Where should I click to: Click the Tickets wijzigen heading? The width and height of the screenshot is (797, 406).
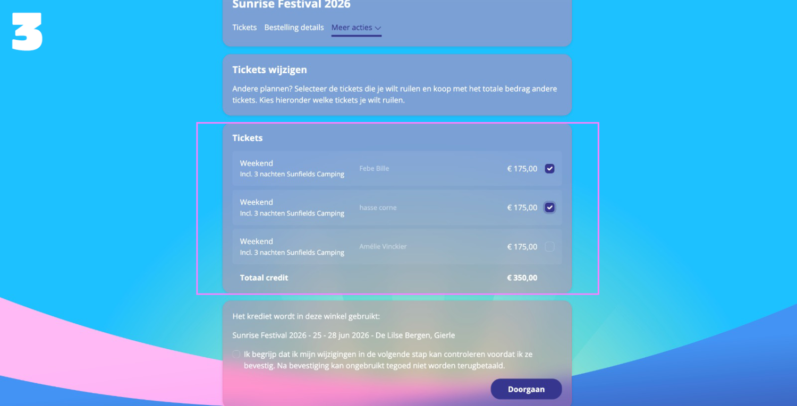tap(269, 70)
